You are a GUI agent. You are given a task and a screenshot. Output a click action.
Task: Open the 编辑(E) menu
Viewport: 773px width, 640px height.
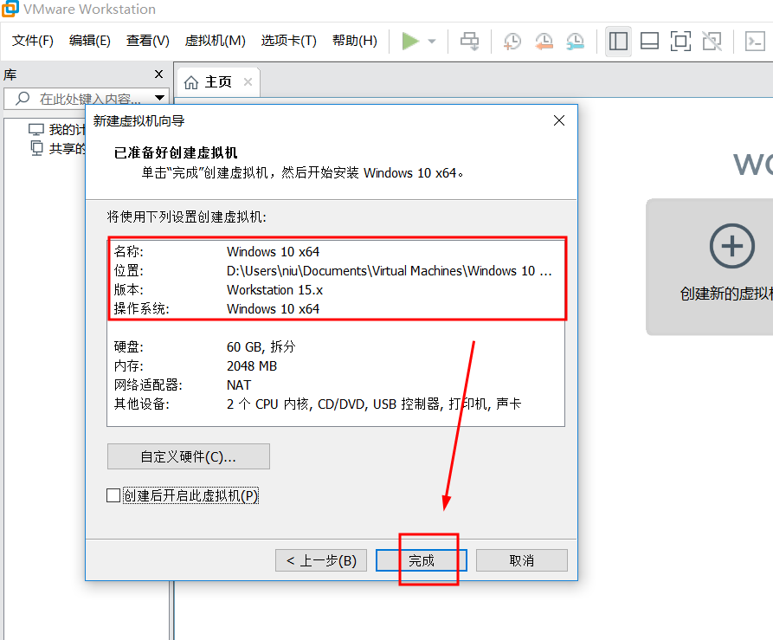90,41
